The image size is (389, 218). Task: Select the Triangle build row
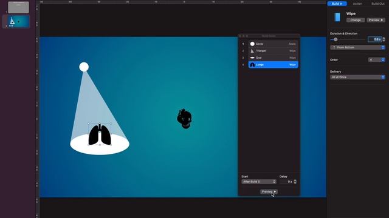(273, 51)
